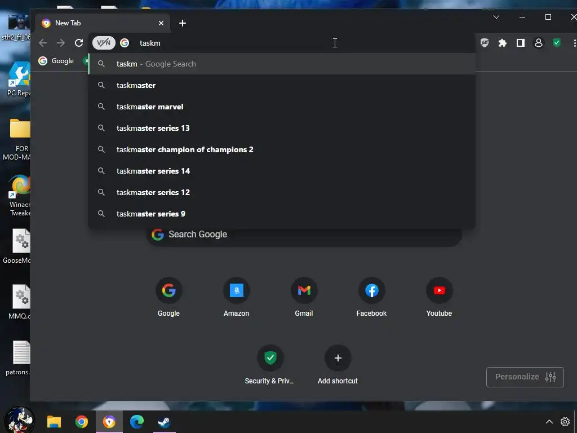Click the Sonic start button on taskbar
Screen dimensions: 577x433
pos(19,419)
